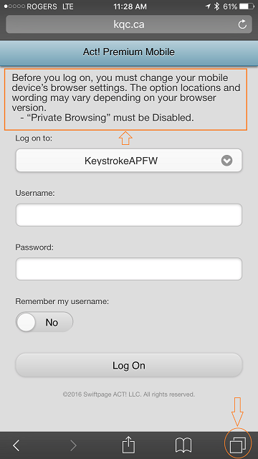
Task: Tap the Log On button
Action: click(x=129, y=365)
